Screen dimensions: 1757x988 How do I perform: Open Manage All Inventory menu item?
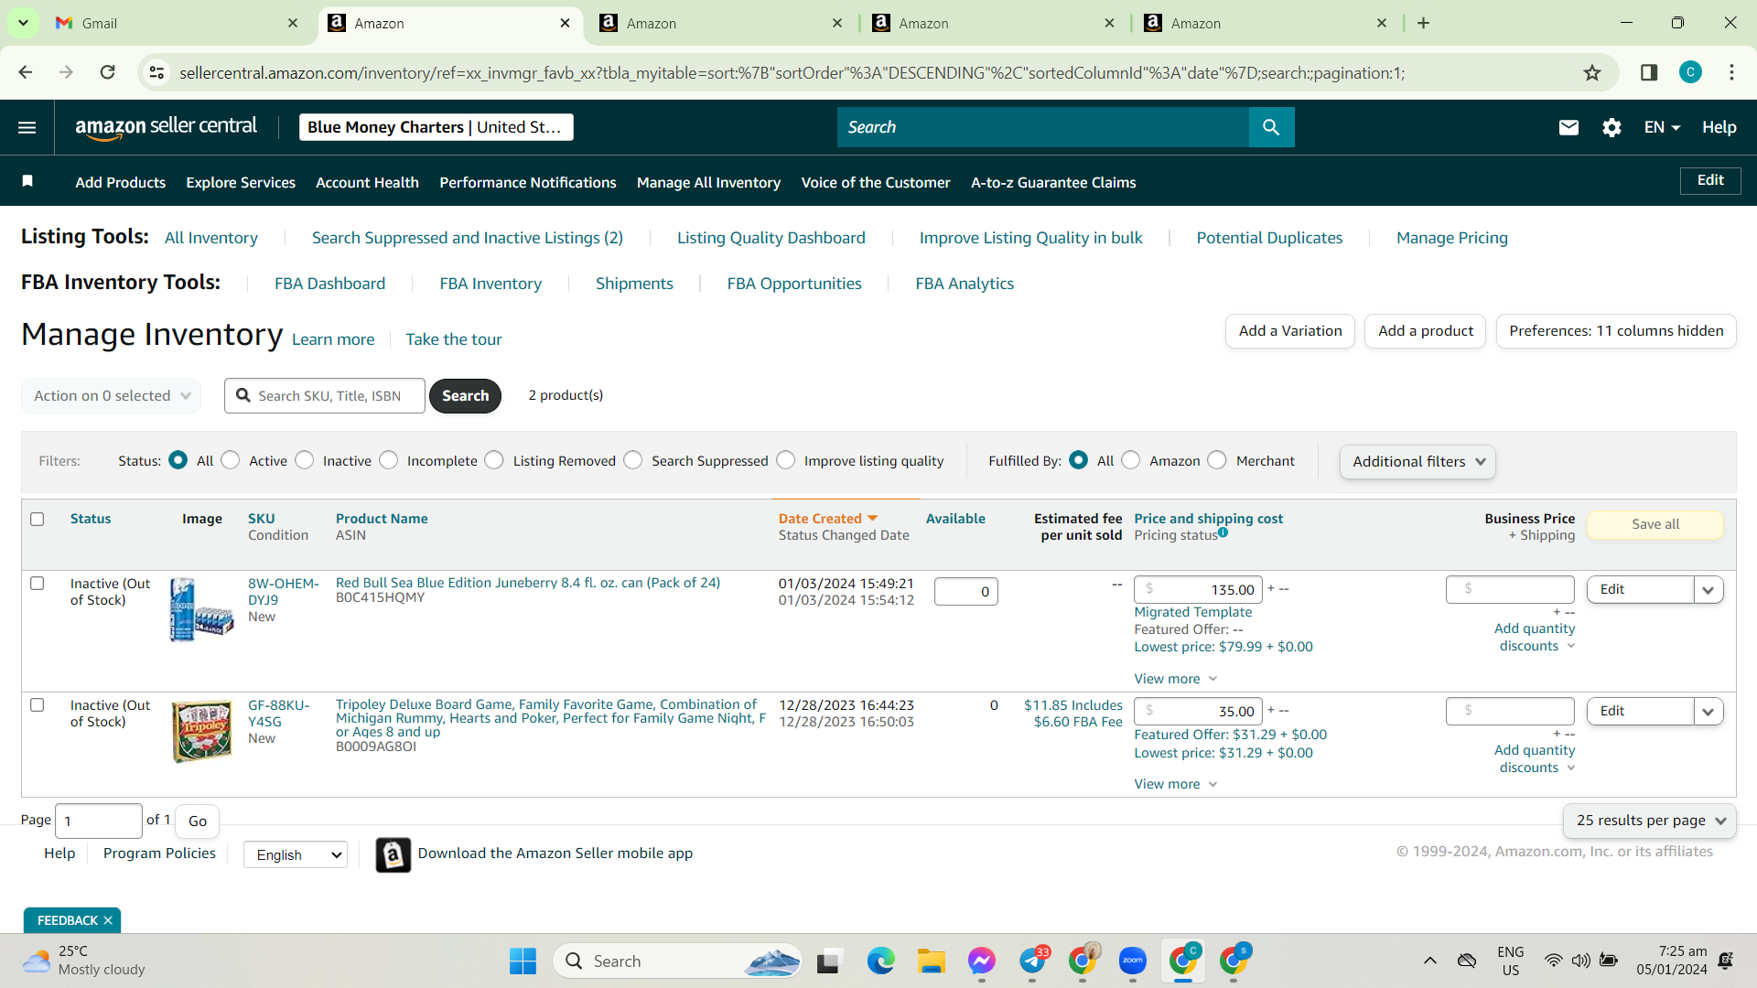click(708, 182)
